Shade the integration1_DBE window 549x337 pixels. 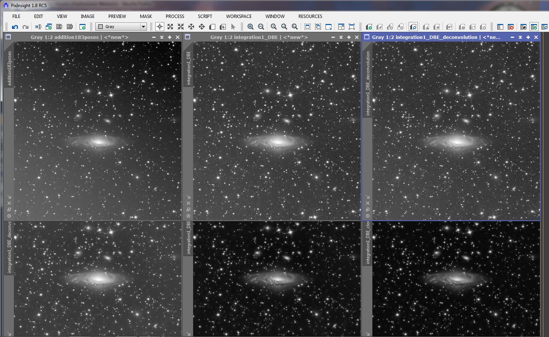pyautogui.click(x=341, y=37)
